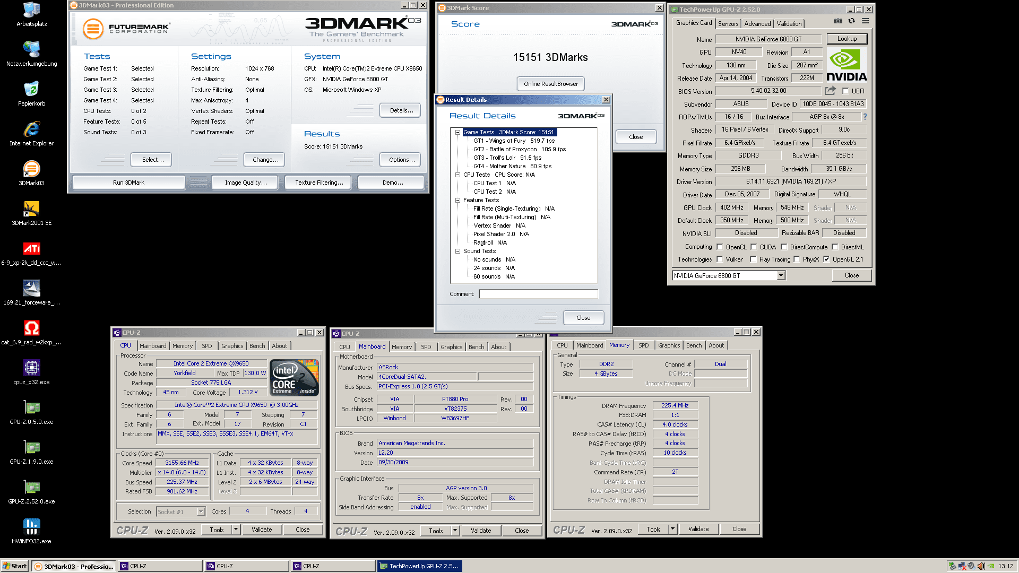Toggle the OpenGL 2.1 checkbox

coord(826,259)
